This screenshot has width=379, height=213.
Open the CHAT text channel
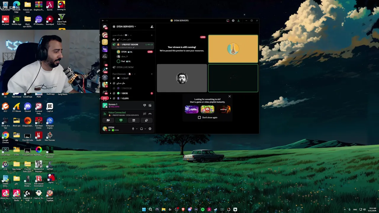pyautogui.click(x=132, y=78)
